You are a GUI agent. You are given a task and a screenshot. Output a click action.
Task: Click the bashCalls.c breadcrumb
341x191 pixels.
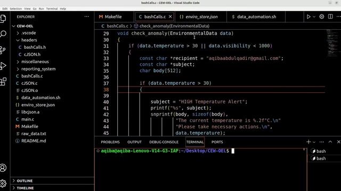coord(115,26)
